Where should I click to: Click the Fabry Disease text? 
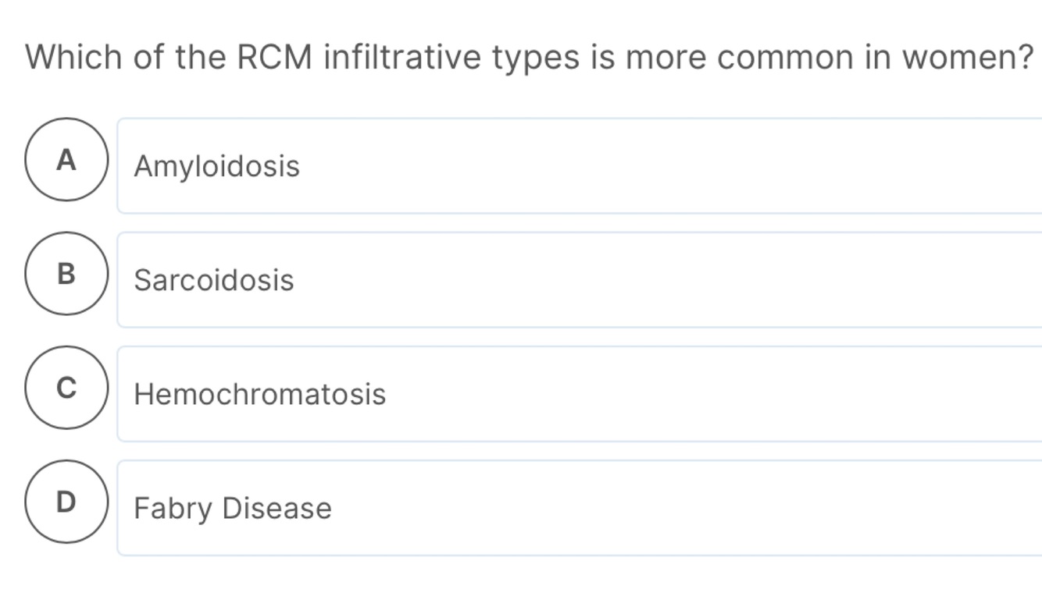pos(233,509)
